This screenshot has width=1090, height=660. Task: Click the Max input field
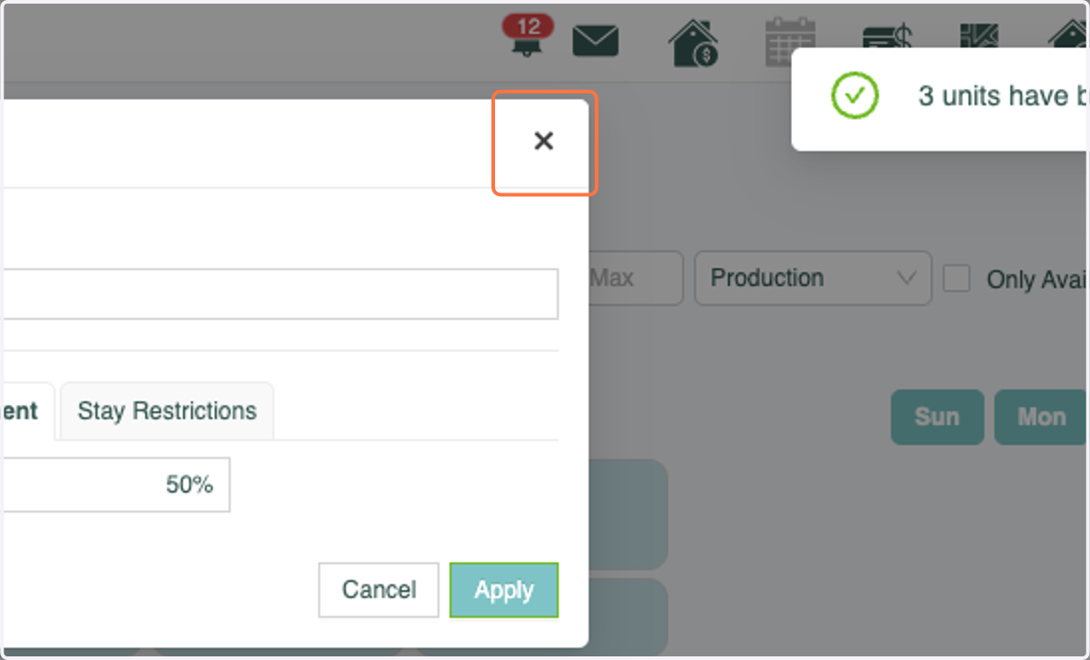[x=634, y=278]
